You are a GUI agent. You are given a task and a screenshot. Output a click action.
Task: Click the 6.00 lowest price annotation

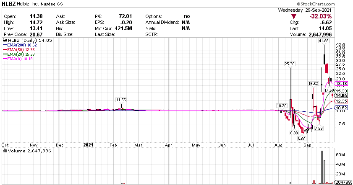point(301,139)
